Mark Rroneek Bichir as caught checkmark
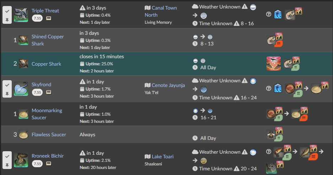 click(7, 156)
